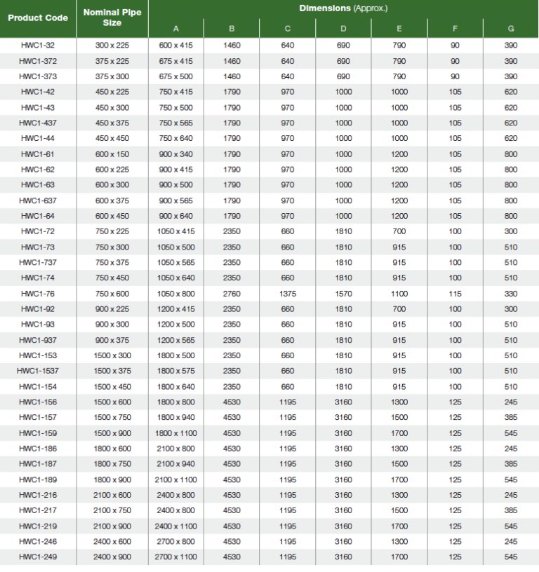Screen dimensions: 539x572
Task: Select column header D
Action: click(x=343, y=29)
